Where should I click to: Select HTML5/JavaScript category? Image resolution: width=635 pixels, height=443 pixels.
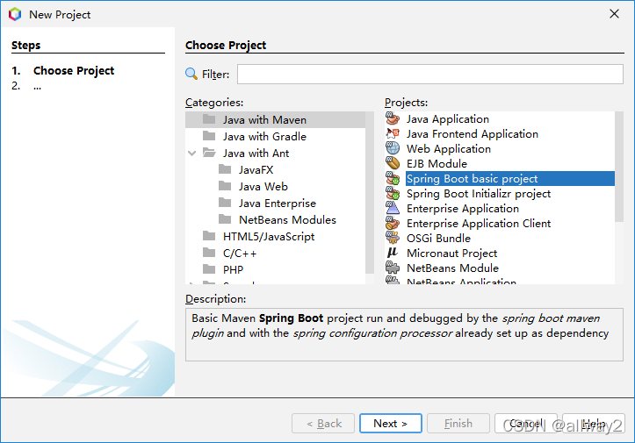(x=269, y=237)
